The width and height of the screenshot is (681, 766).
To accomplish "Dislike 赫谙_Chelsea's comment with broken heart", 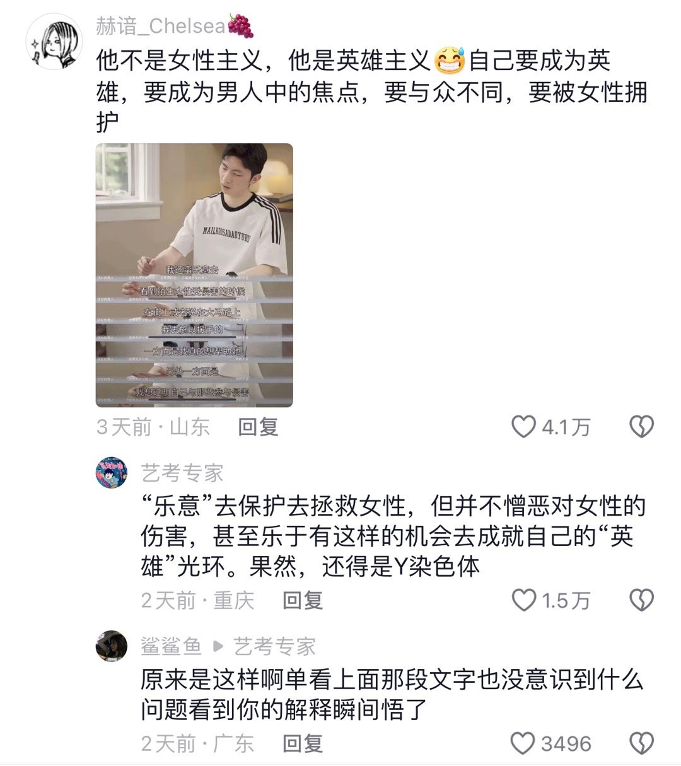I will 641,427.
